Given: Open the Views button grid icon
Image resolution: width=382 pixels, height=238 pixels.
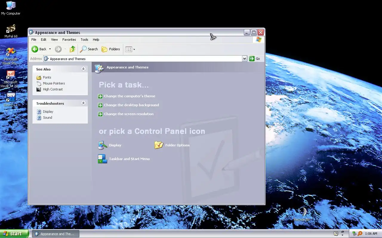Looking at the screenshot, I should [129, 49].
